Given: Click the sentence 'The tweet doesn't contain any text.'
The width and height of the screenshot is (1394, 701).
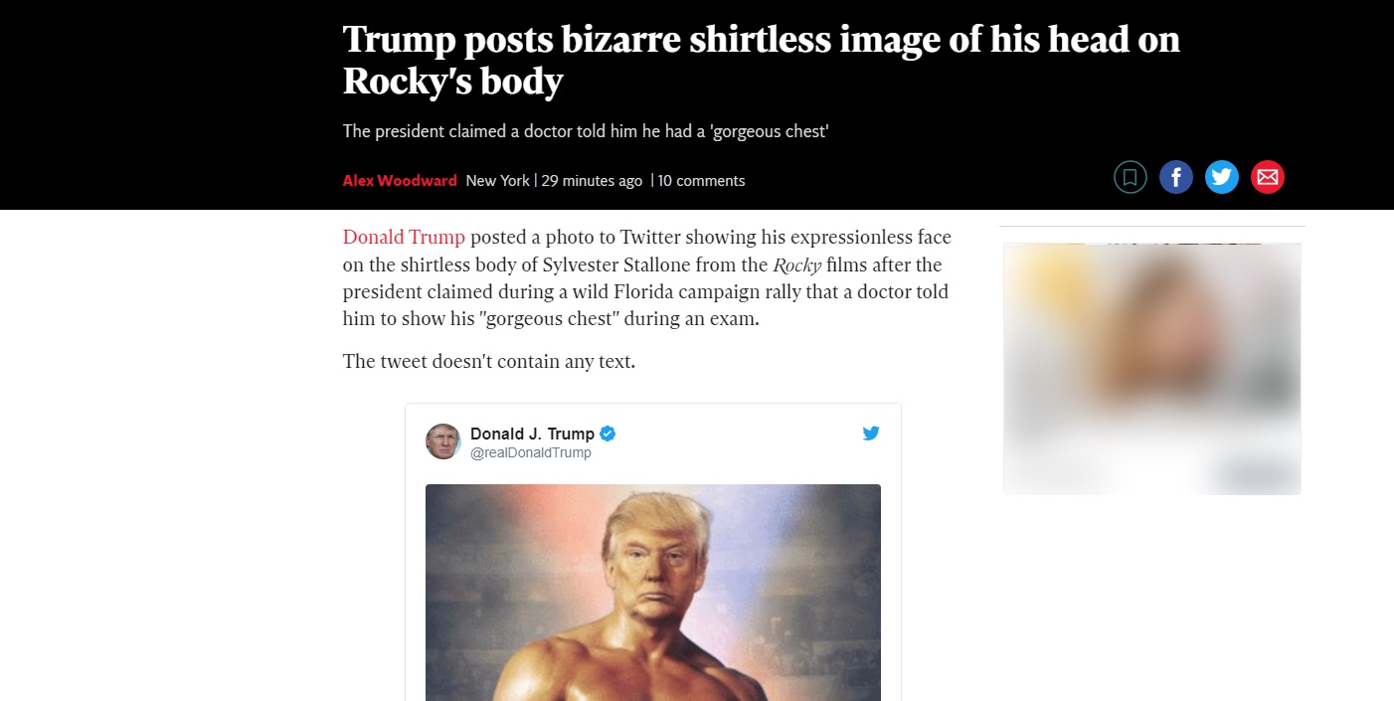Looking at the screenshot, I should 489,361.
